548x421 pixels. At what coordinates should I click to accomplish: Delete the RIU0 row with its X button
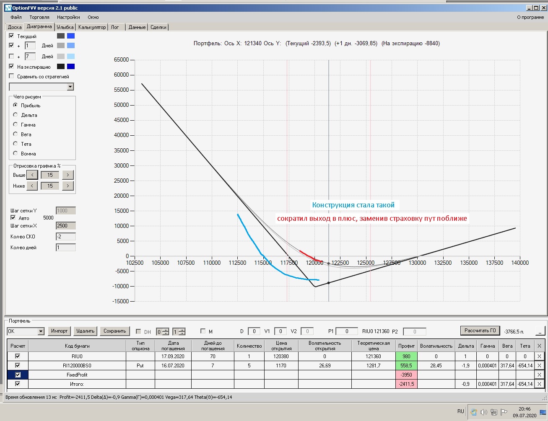coord(539,356)
